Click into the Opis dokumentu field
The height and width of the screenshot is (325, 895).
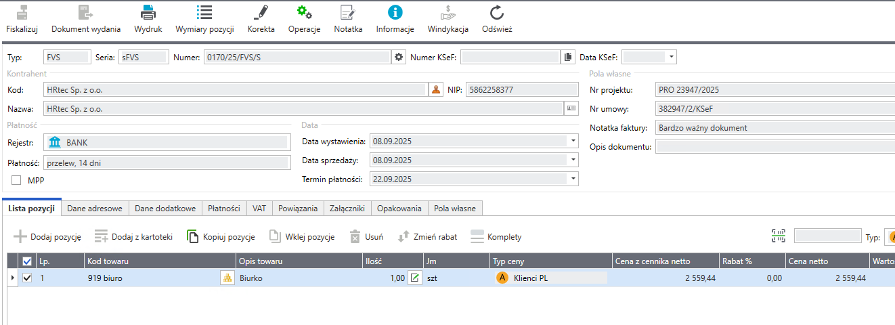[x=772, y=147]
